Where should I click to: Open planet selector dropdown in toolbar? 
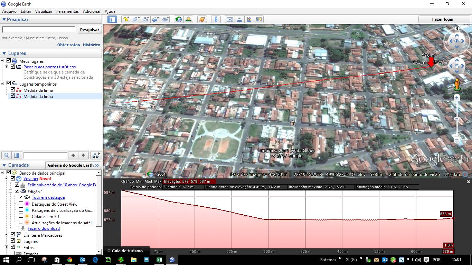(x=202, y=19)
